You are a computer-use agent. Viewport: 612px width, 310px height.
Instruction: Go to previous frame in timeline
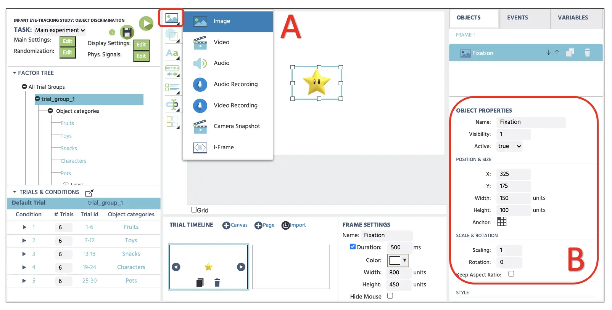coord(176,267)
